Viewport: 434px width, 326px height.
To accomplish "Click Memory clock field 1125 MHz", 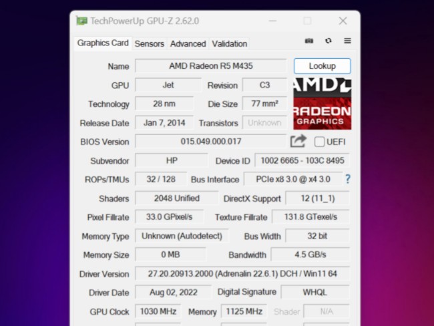I will [244, 311].
